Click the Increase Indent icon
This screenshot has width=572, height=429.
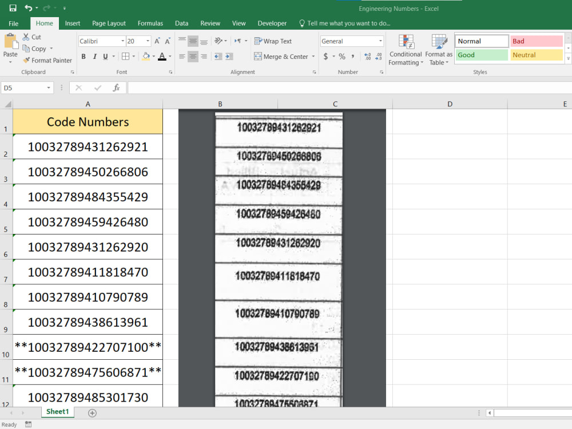coord(229,57)
